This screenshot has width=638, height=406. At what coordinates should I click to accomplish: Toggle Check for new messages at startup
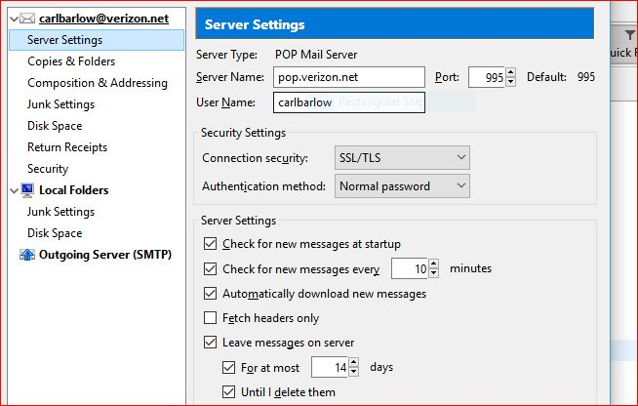pyautogui.click(x=210, y=244)
